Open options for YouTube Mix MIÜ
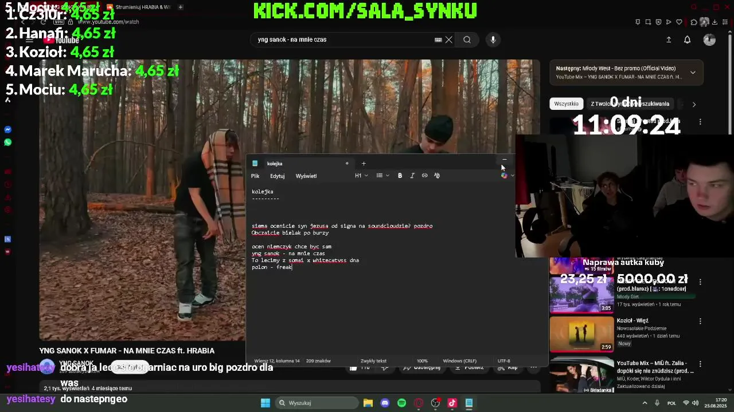 pyautogui.click(x=700, y=363)
